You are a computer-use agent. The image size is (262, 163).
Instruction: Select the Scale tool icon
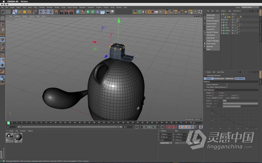tap(24, 12)
